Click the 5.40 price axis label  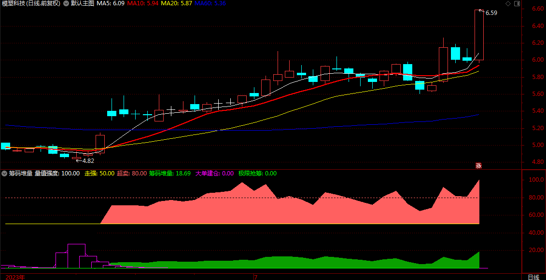point(538,111)
